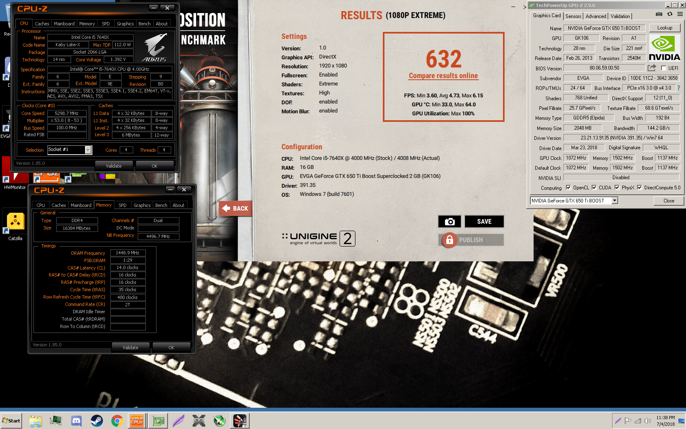The image size is (686, 429).
Task: Click the GPU-Z refresh icon
Action: (x=670, y=14)
